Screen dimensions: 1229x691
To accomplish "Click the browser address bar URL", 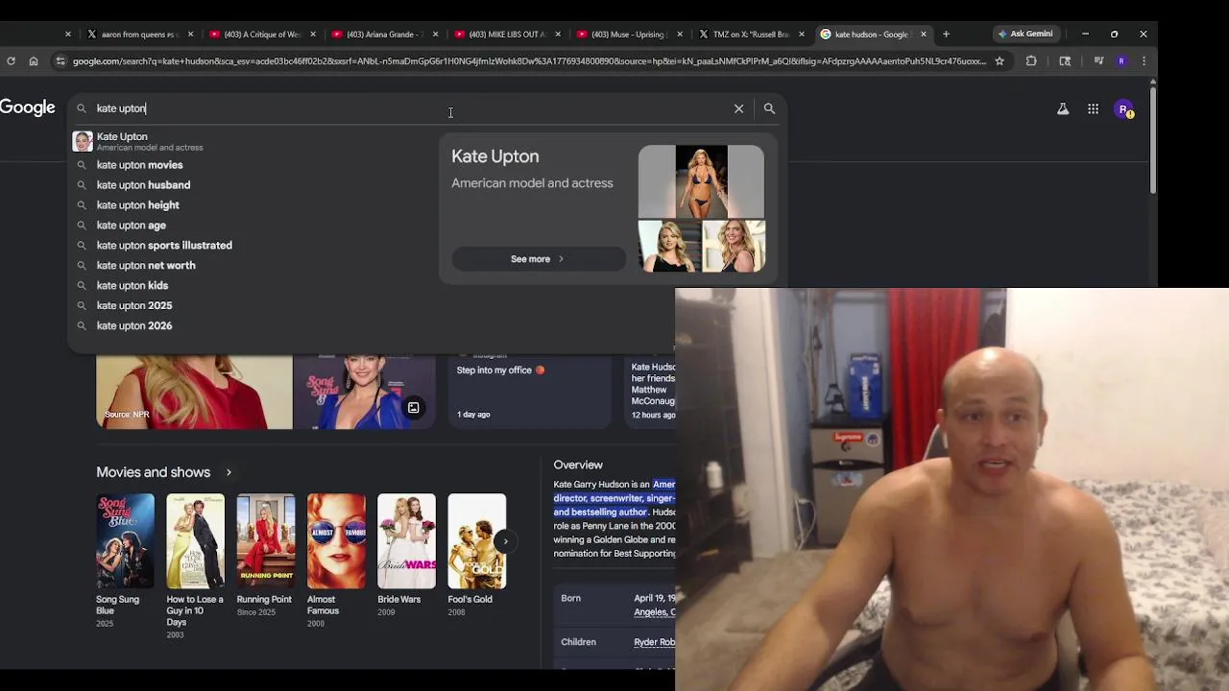I will [529, 60].
